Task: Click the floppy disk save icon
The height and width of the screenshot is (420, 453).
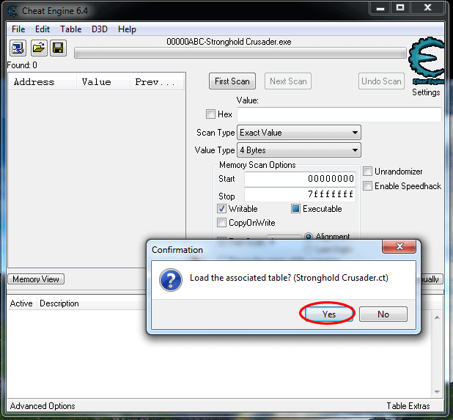Action: 59,48
